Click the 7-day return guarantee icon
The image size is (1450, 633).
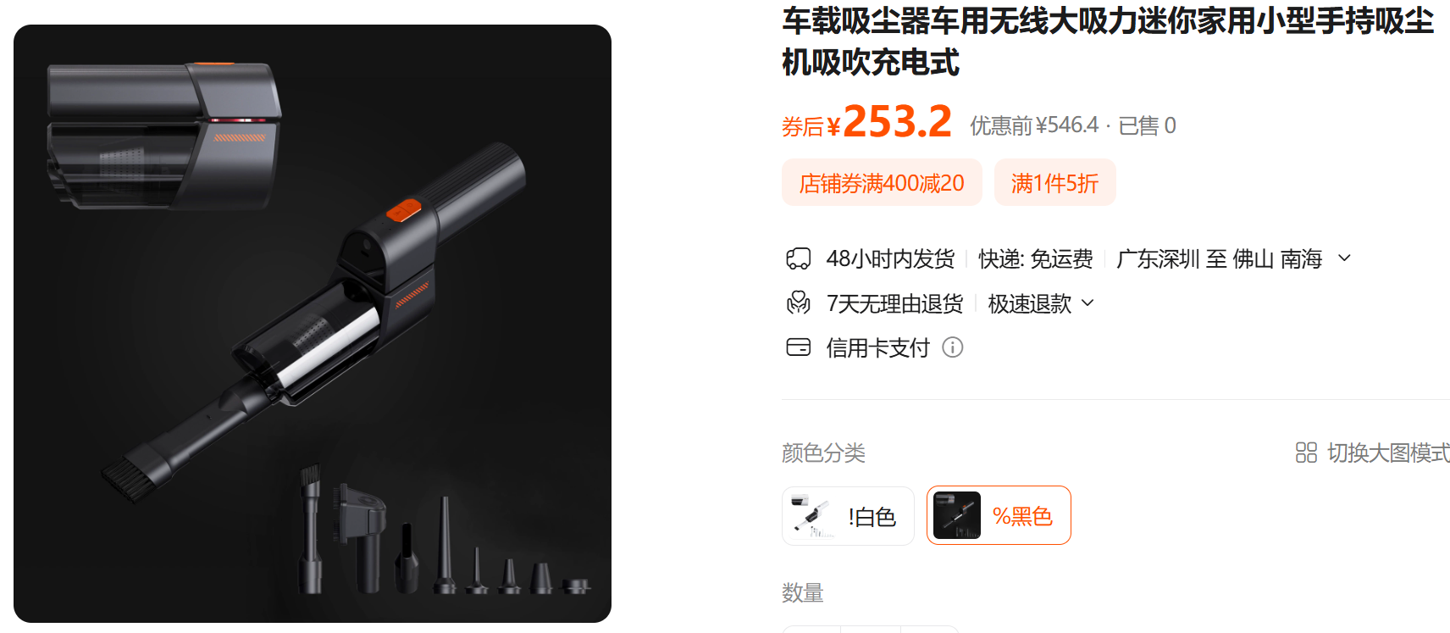click(799, 303)
